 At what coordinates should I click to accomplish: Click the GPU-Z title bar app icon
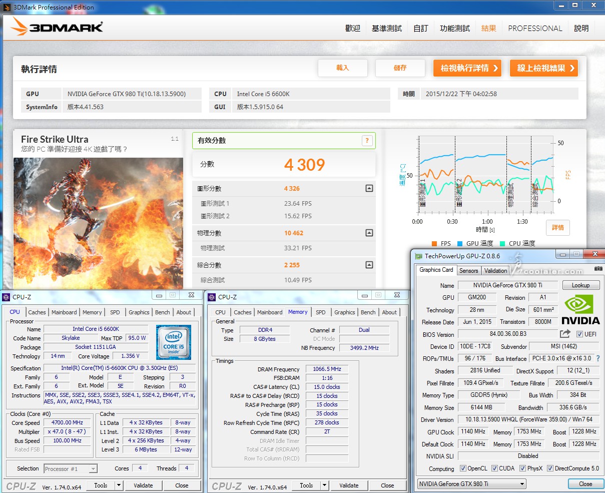(x=419, y=256)
